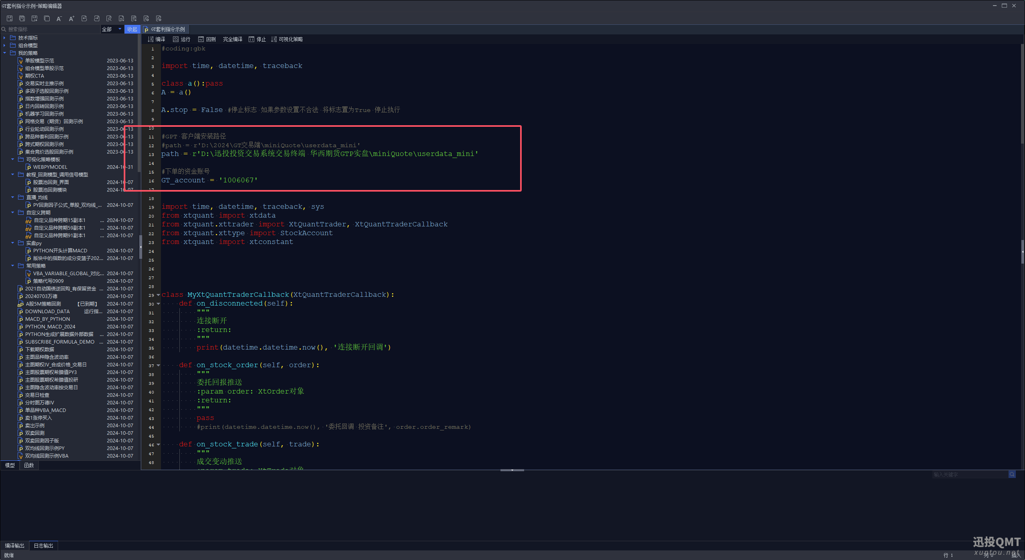Click the first document settings gear icon
Screen dimensions: 1025x560
click(x=146, y=18)
